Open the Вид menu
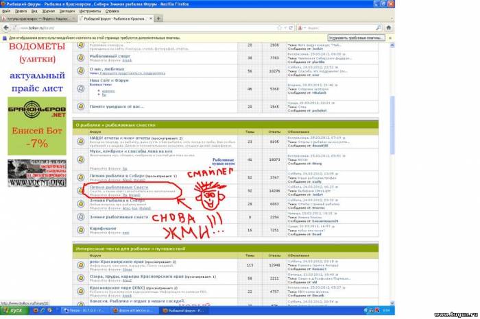The height and width of the screenshot is (319, 480). pyautogui.click(x=34, y=11)
